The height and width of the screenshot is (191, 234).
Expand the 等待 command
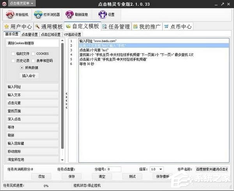click(32, 127)
